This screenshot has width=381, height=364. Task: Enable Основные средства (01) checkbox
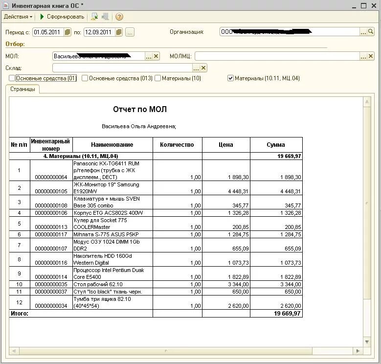12,78
